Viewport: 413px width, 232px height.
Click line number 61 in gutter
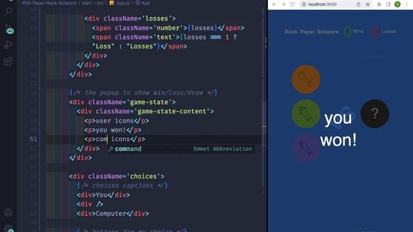[33, 139]
